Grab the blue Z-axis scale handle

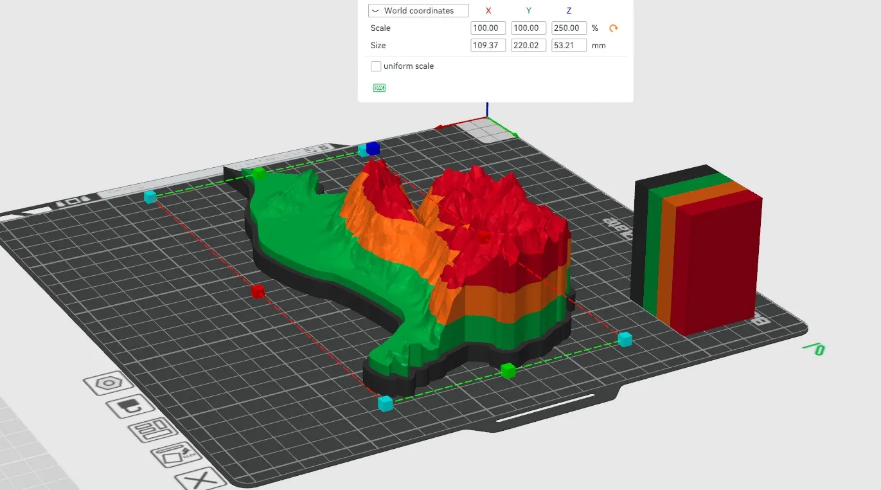(373, 149)
